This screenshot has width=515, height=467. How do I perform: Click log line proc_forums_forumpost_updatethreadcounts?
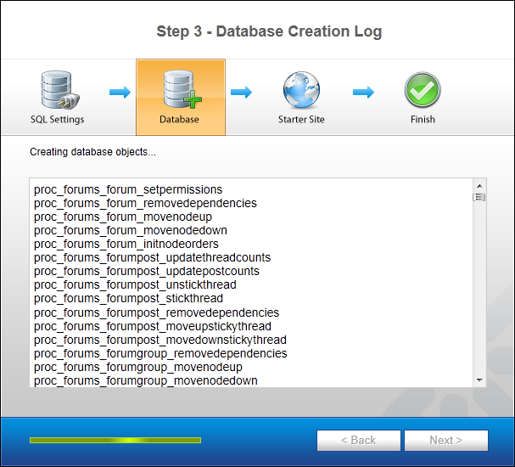152,257
